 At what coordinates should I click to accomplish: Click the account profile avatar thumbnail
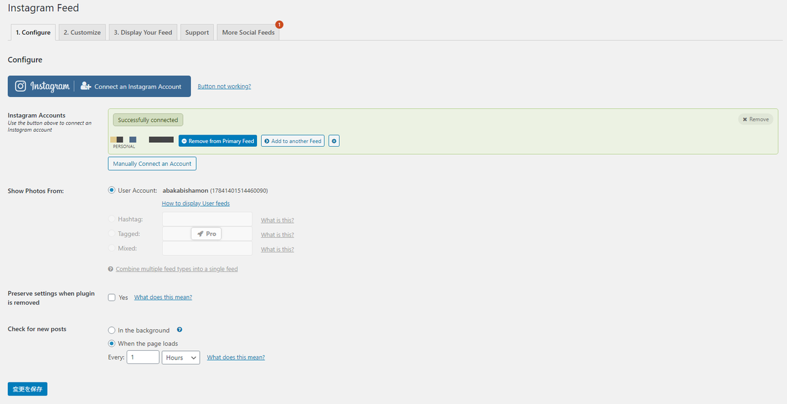click(x=117, y=140)
